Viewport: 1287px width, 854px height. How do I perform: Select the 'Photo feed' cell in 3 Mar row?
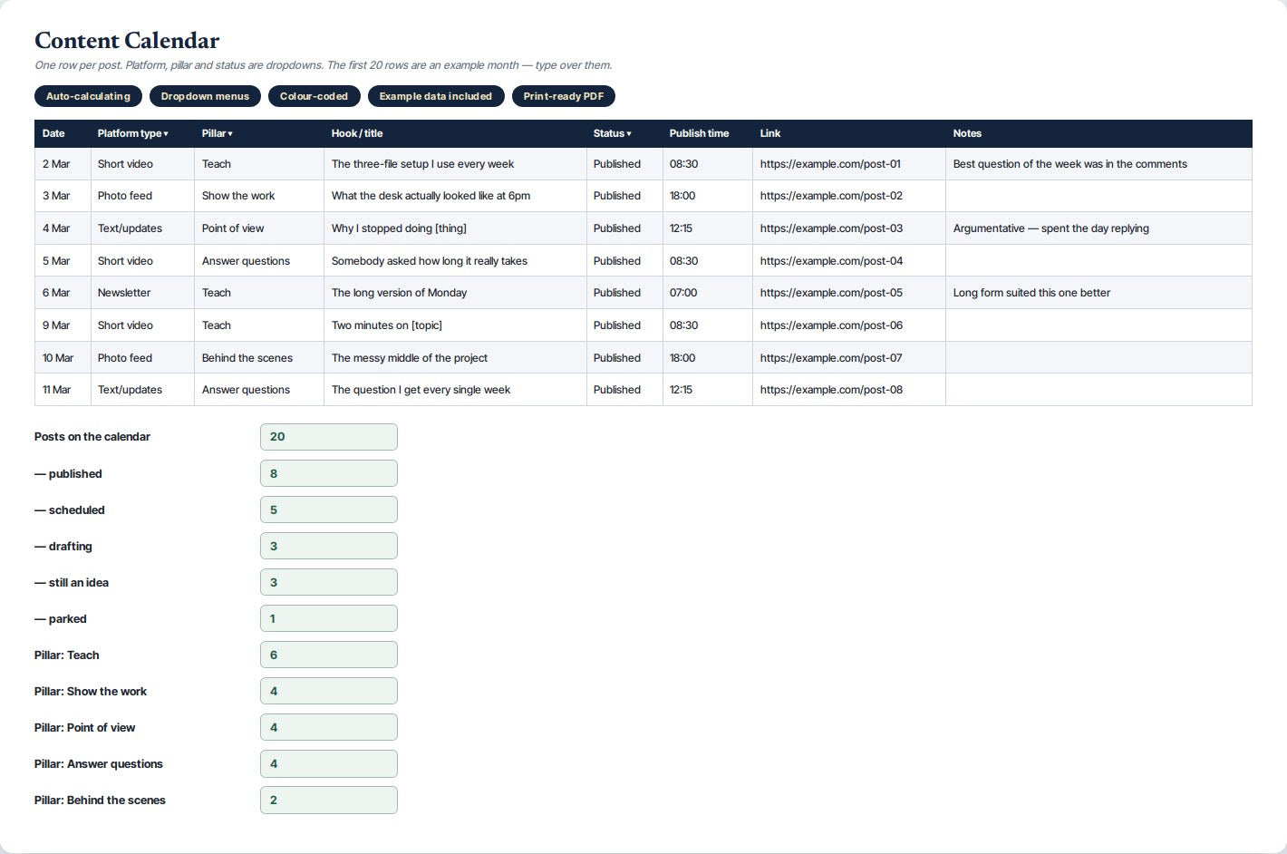tap(142, 196)
